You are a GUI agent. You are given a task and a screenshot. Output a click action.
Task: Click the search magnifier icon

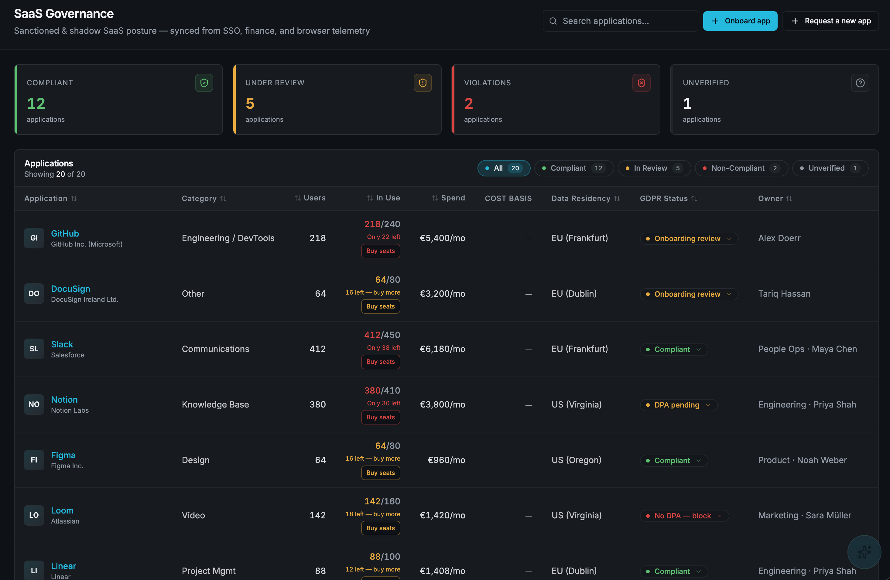(x=553, y=21)
